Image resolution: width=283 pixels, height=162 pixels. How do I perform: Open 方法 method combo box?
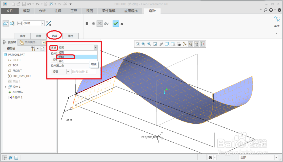tap(78, 47)
